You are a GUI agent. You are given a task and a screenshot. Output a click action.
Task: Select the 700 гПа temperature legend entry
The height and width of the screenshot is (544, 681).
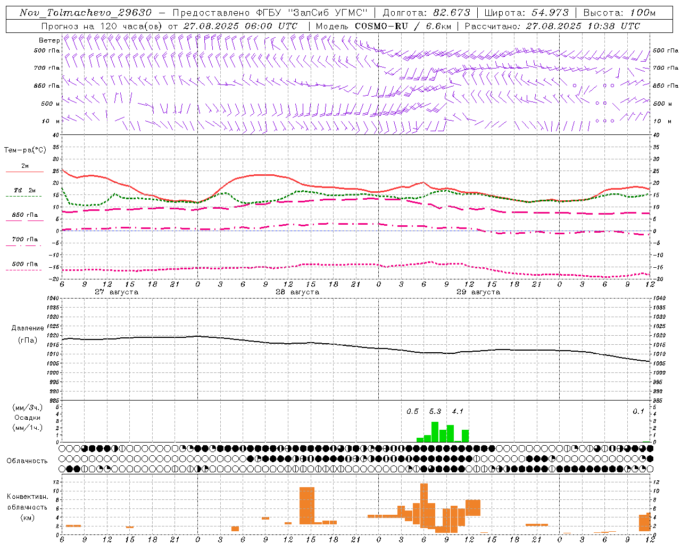(x=25, y=240)
